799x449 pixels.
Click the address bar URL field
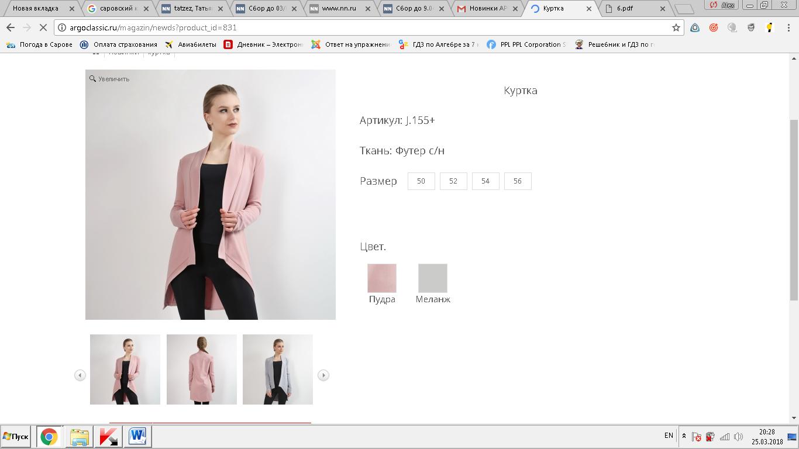point(368,27)
